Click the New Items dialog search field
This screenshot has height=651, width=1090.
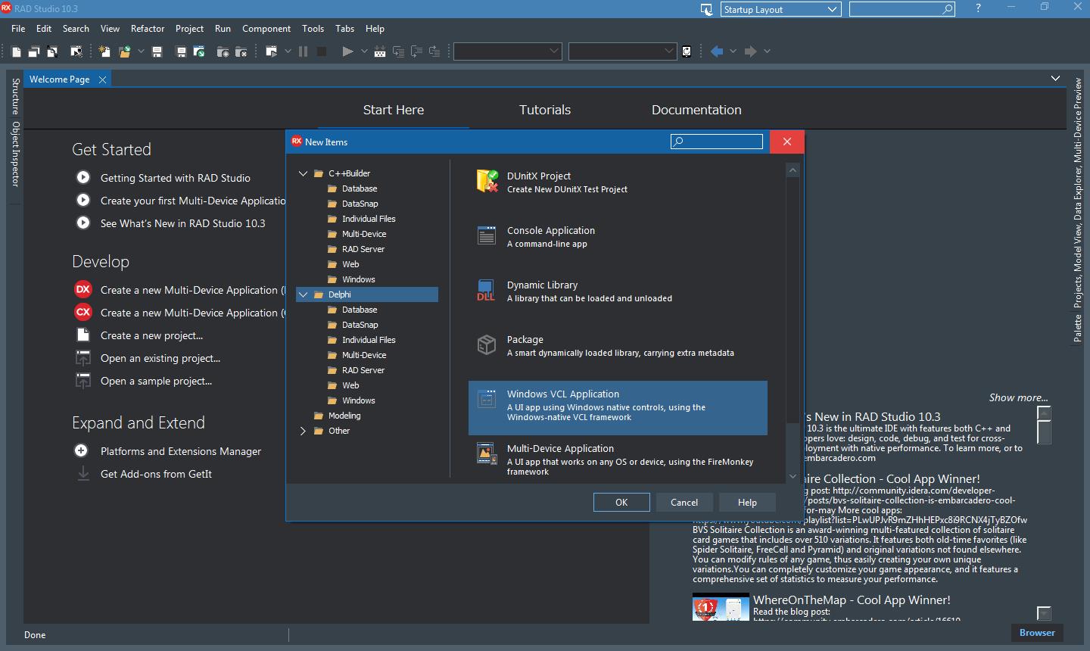[x=717, y=142]
